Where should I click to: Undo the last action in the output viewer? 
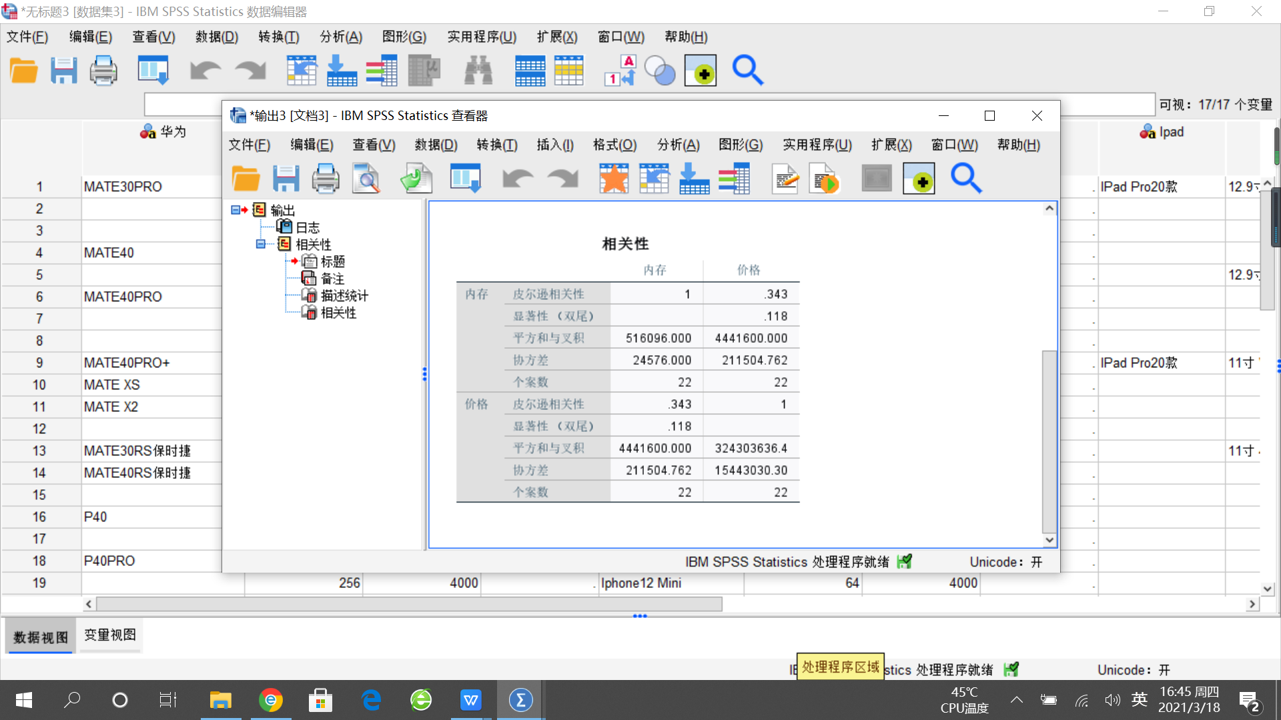(518, 178)
